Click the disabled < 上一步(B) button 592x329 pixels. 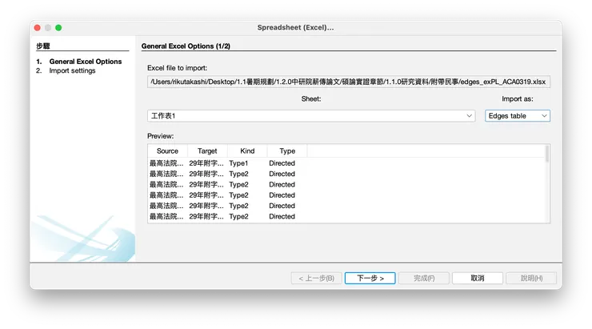click(x=316, y=279)
